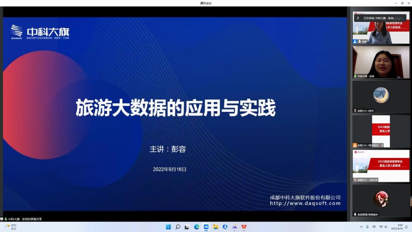Close the 腾讯会议 window
The height and width of the screenshot is (232, 412).
[409, 3]
